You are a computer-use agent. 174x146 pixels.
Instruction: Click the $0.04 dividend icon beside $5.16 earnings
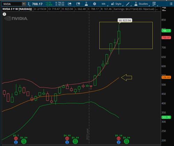[x=126, y=141]
